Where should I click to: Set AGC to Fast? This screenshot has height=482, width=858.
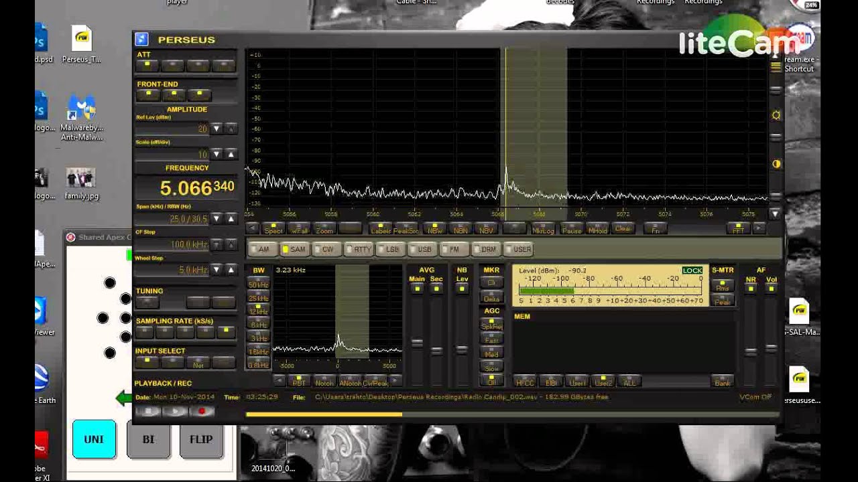(x=491, y=339)
